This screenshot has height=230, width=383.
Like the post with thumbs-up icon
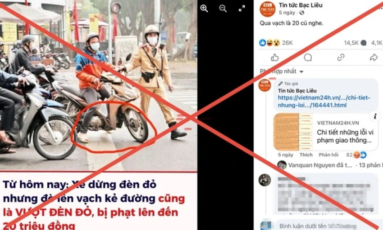tap(275, 57)
